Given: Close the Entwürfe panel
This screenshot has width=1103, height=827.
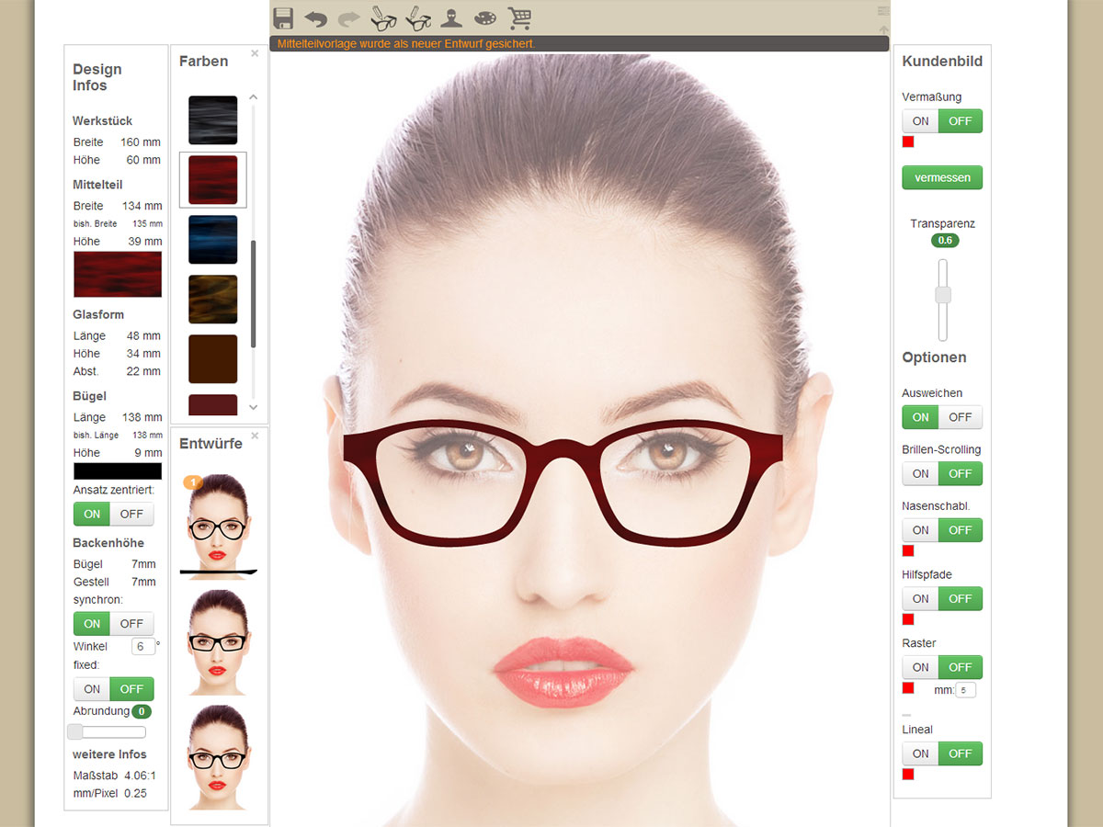Looking at the screenshot, I should pos(255,435).
